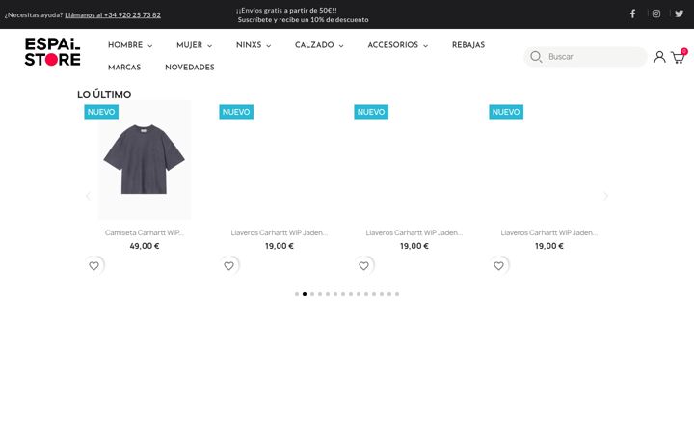
Task: Call via the Llámanos phone number link
Action: pos(113,14)
